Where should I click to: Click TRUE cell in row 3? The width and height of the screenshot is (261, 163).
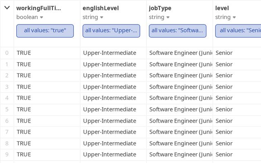(x=24, y=87)
